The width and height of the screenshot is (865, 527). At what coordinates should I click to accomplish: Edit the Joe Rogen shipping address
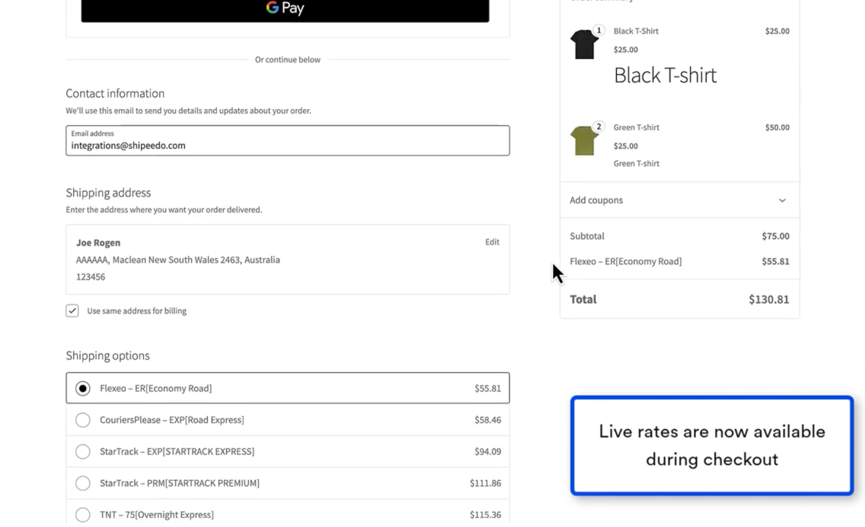point(492,242)
